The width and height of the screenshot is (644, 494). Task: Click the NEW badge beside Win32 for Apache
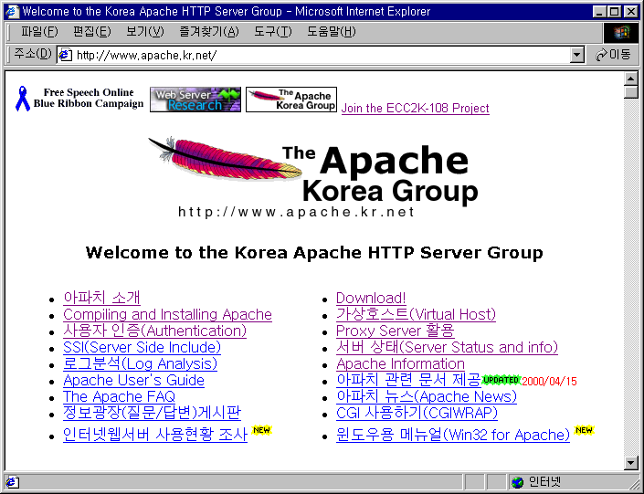click(584, 430)
